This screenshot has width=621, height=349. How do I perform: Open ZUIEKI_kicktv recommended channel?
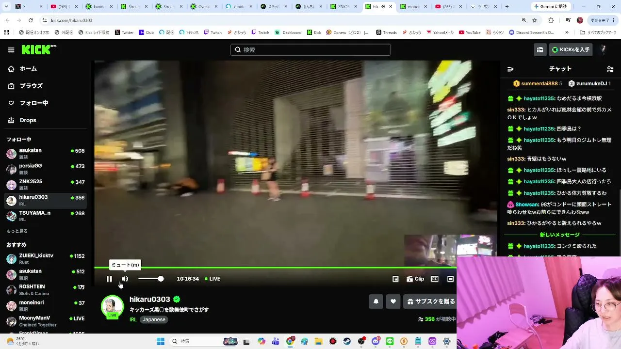tap(46, 258)
